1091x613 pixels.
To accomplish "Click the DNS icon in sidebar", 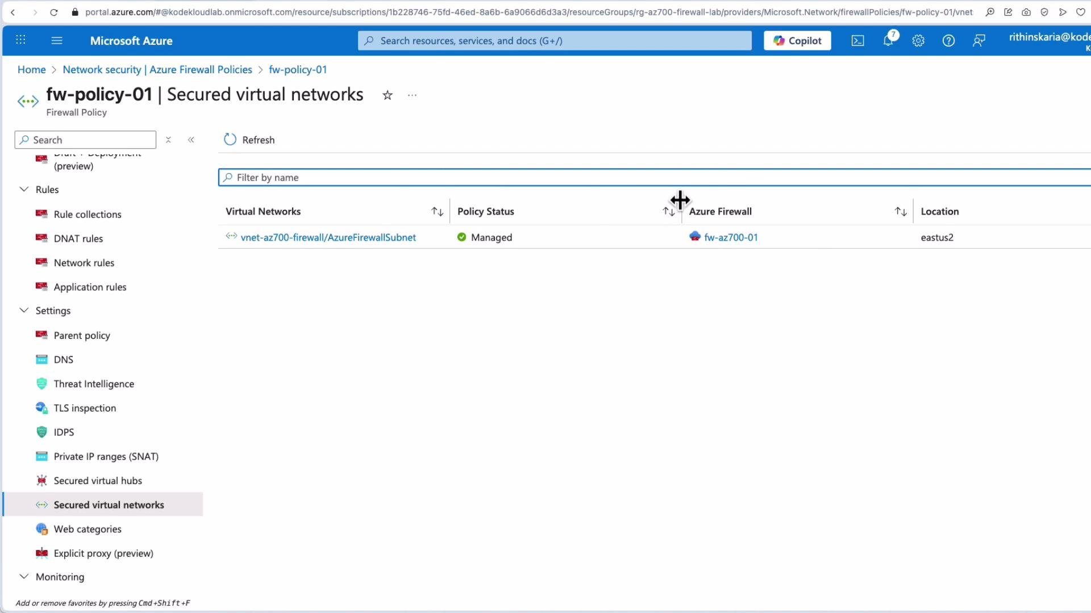I will point(41,360).
